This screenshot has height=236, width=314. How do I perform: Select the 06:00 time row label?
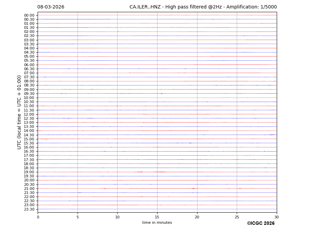tap(29, 65)
